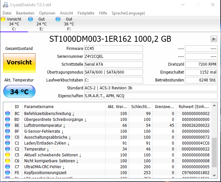Viewport: 221px width, 182px height.
Task: Click the Laufwerkbuchstaben field C:
Action: (x=114, y=80)
